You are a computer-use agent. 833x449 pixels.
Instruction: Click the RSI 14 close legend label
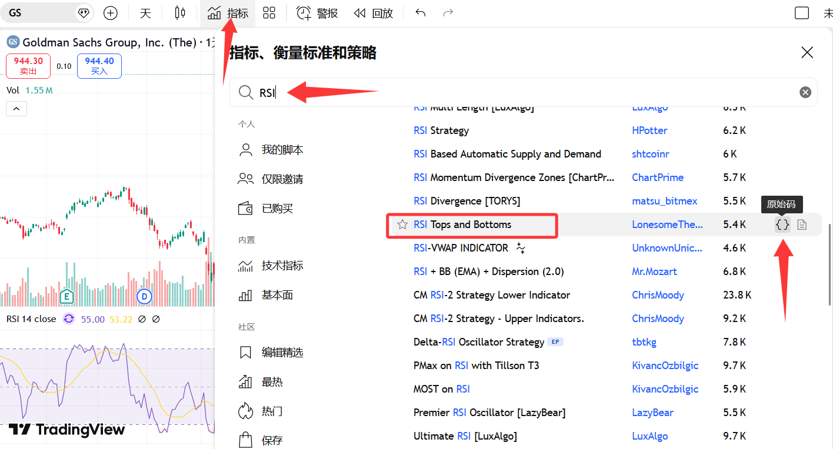tap(31, 319)
